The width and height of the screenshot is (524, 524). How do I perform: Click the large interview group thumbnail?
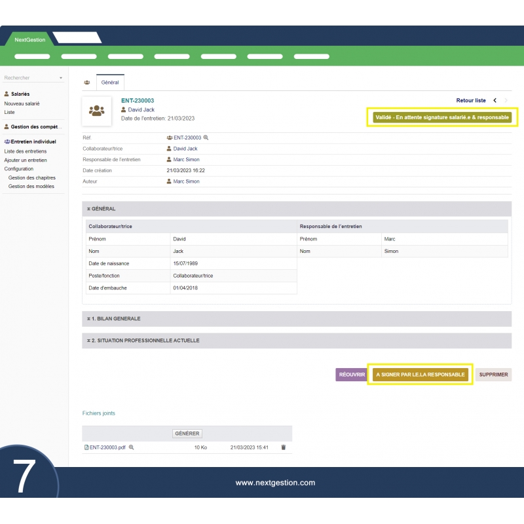point(97,111)
